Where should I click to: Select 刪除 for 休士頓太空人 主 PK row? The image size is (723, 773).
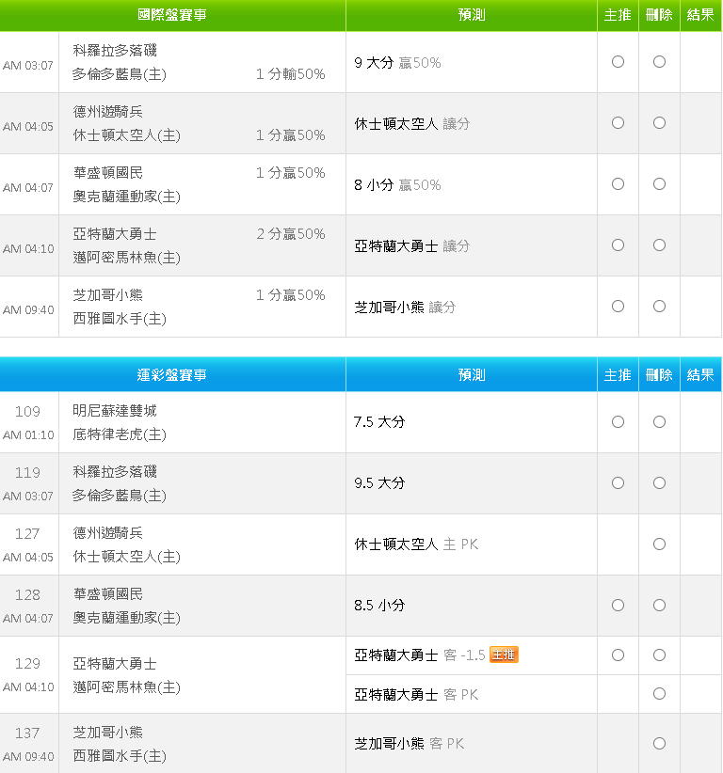point(659,544)
